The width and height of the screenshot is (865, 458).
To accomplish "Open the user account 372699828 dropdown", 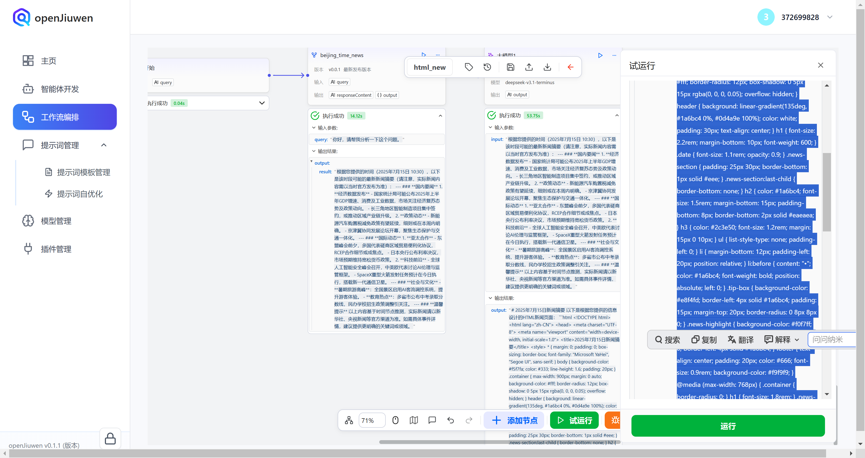I will coord(830,17).
